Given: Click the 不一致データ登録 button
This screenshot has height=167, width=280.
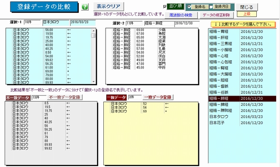Looking at the screenshot, I should [x=65, y=97].
